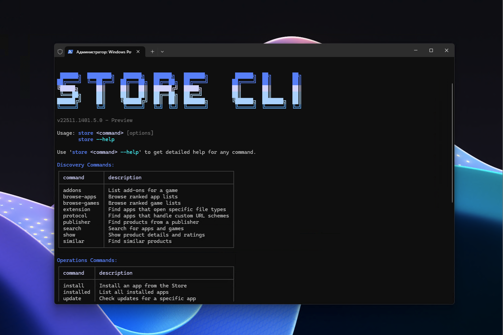Click the administrator shield icon in the title bar
503x335 pixels.
[x=60, y=52]
